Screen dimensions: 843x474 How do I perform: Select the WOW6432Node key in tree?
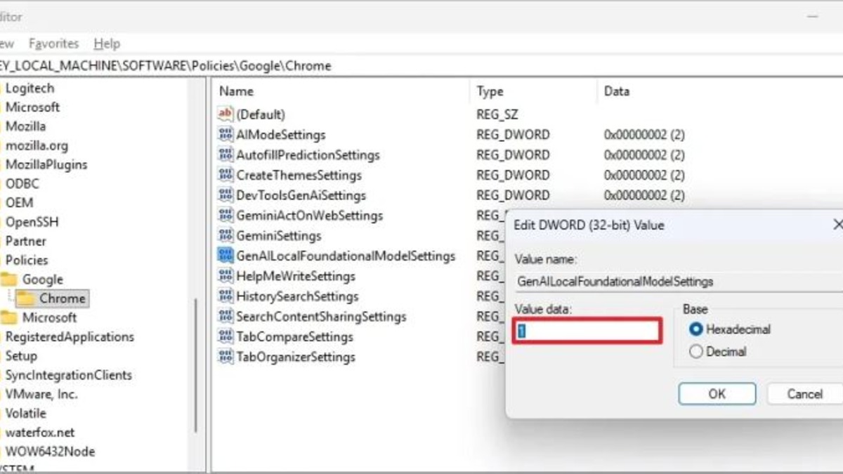pyautogui.click(x=50, y=451)
